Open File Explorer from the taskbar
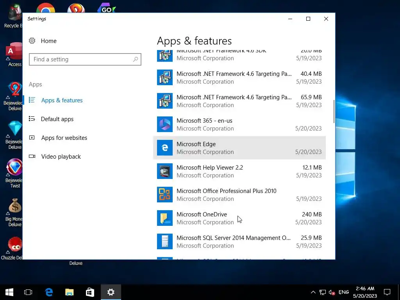Screen dimensions: 400x300 pos(70,292)
